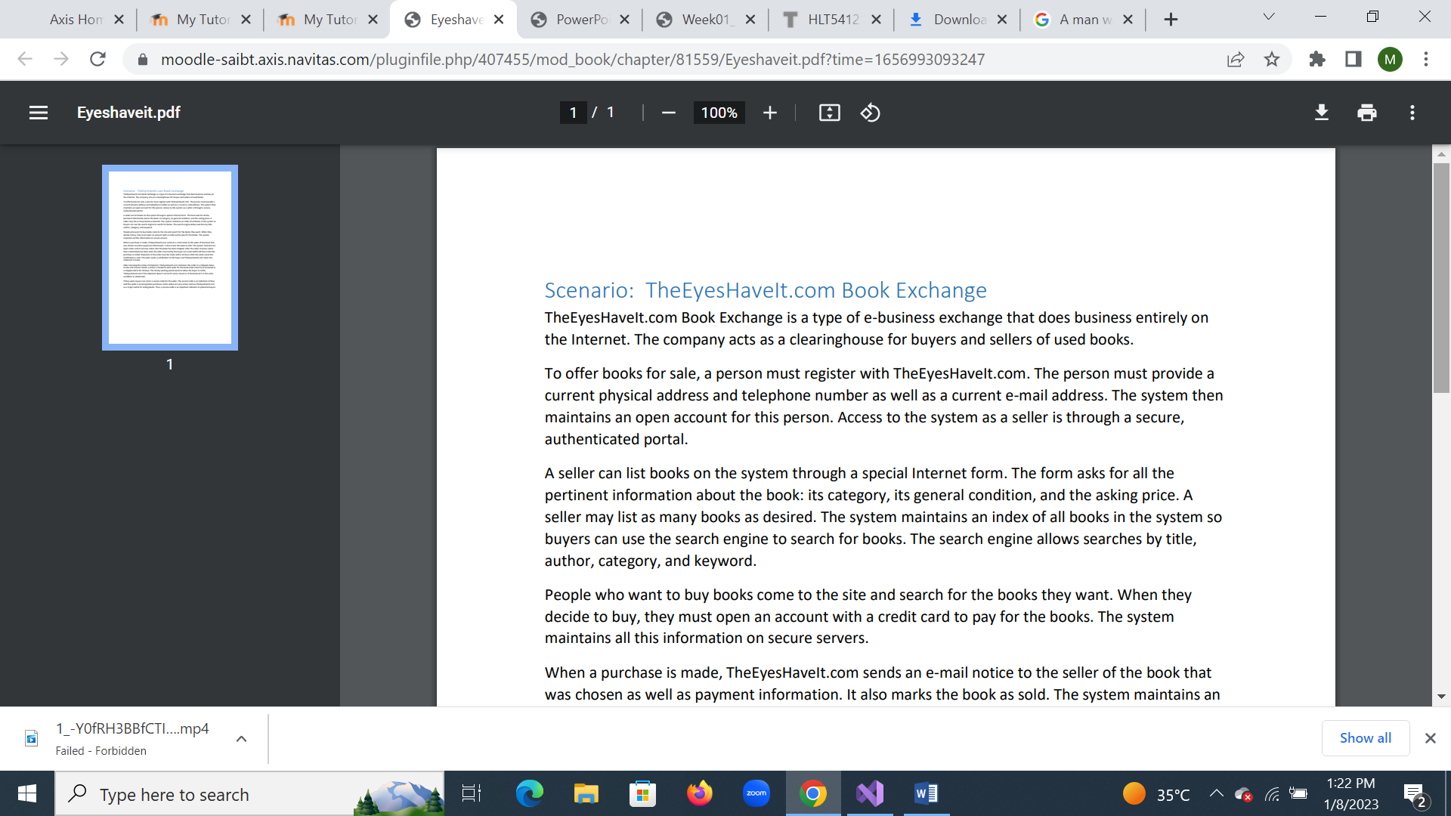Switch to the PowerPoint tab
Image resolution: width=1451 pixels, height=816 pixels.
[x=580, y=18]
